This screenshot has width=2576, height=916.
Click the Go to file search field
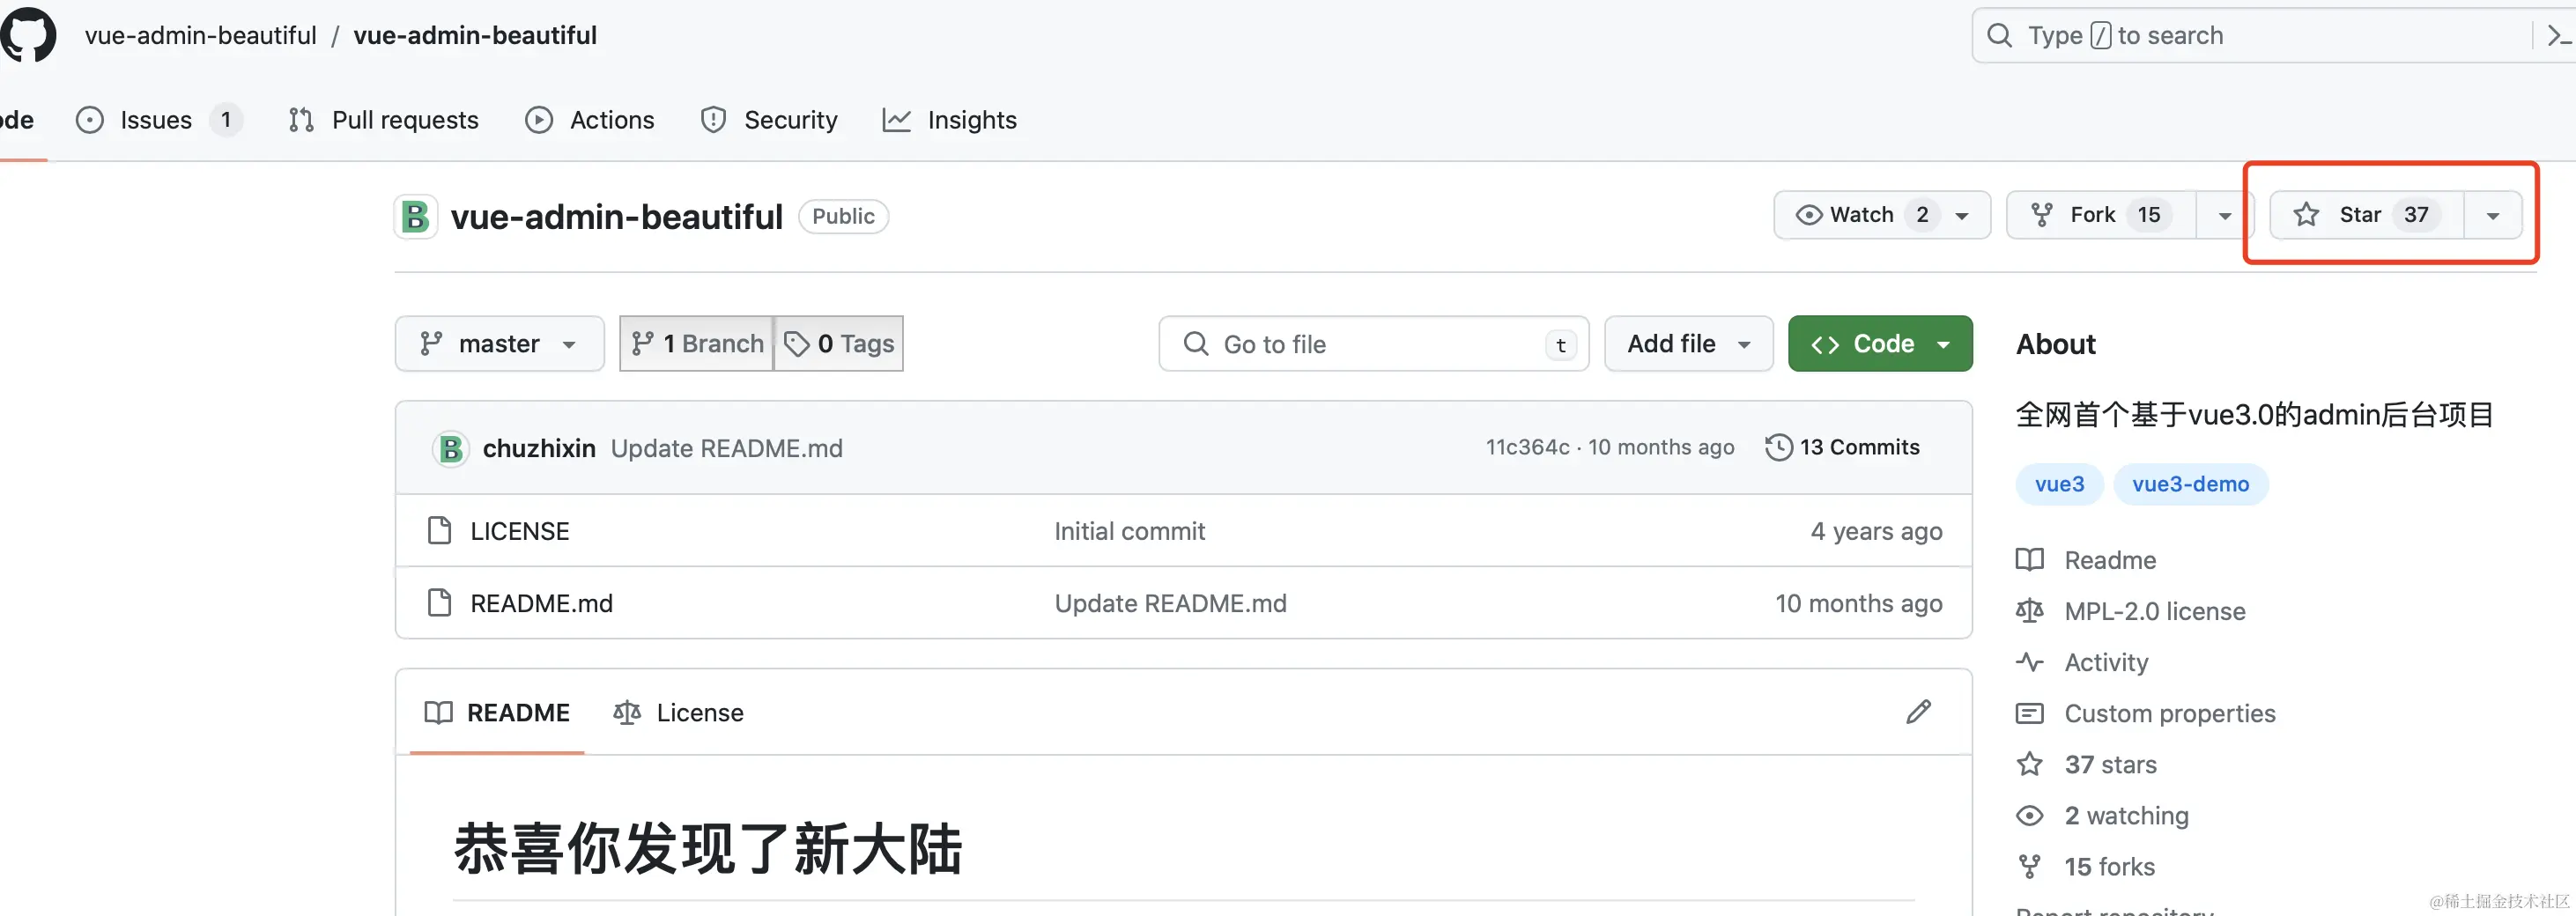coord(1372,344)
